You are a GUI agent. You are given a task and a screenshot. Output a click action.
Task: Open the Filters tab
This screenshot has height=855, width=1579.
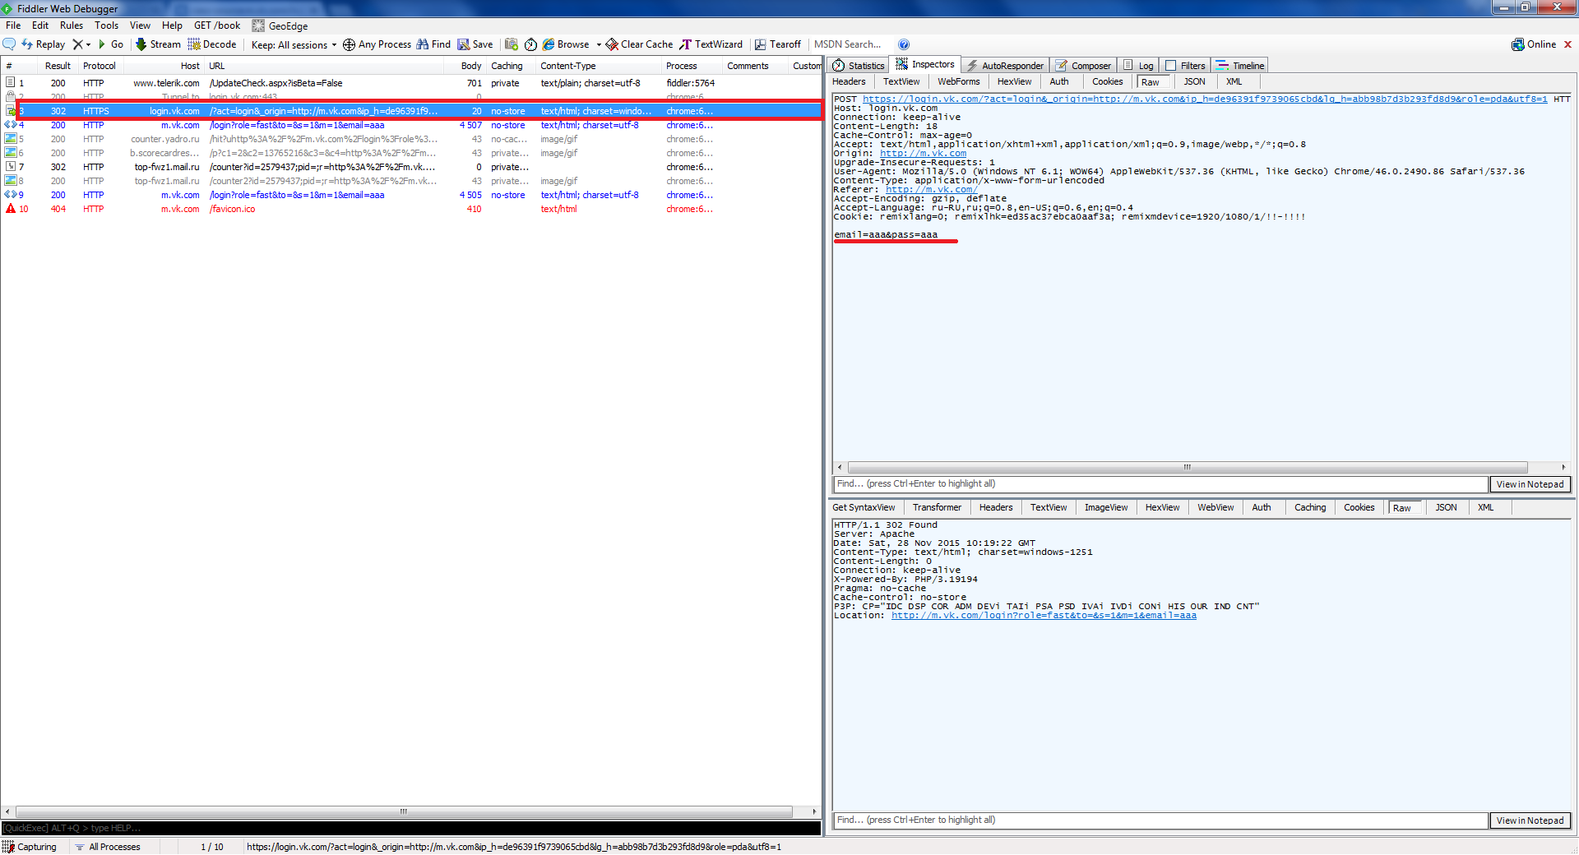coord(1186,66)
